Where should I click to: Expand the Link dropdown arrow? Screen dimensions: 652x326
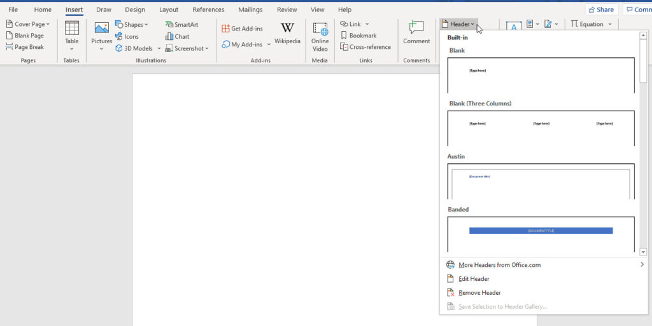point(367,24)
